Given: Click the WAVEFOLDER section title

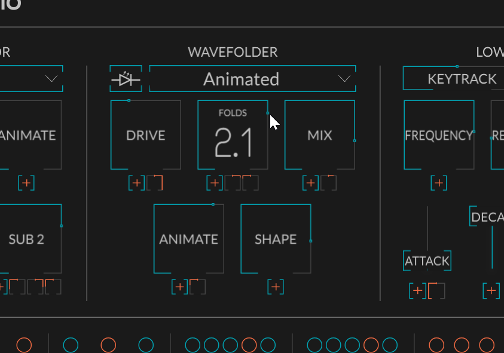Looking at the screenshot, I should click(233, 52).
